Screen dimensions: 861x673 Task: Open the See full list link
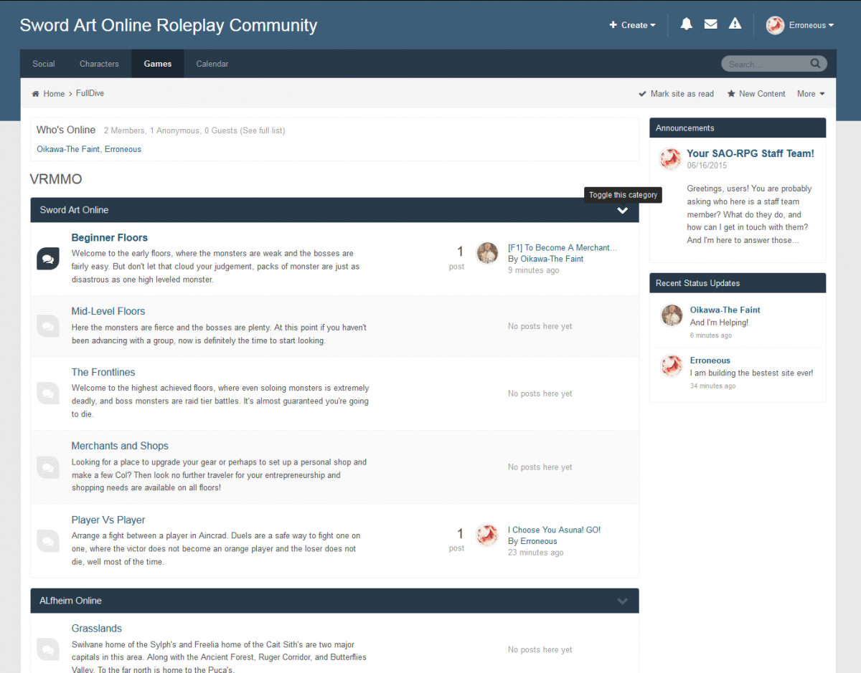point(263,130)
